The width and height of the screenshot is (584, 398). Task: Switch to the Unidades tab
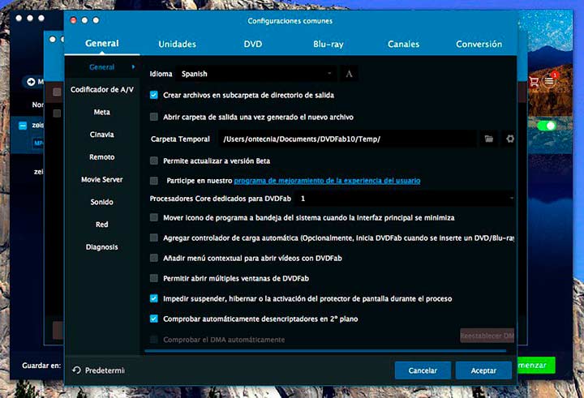(178, 44)
